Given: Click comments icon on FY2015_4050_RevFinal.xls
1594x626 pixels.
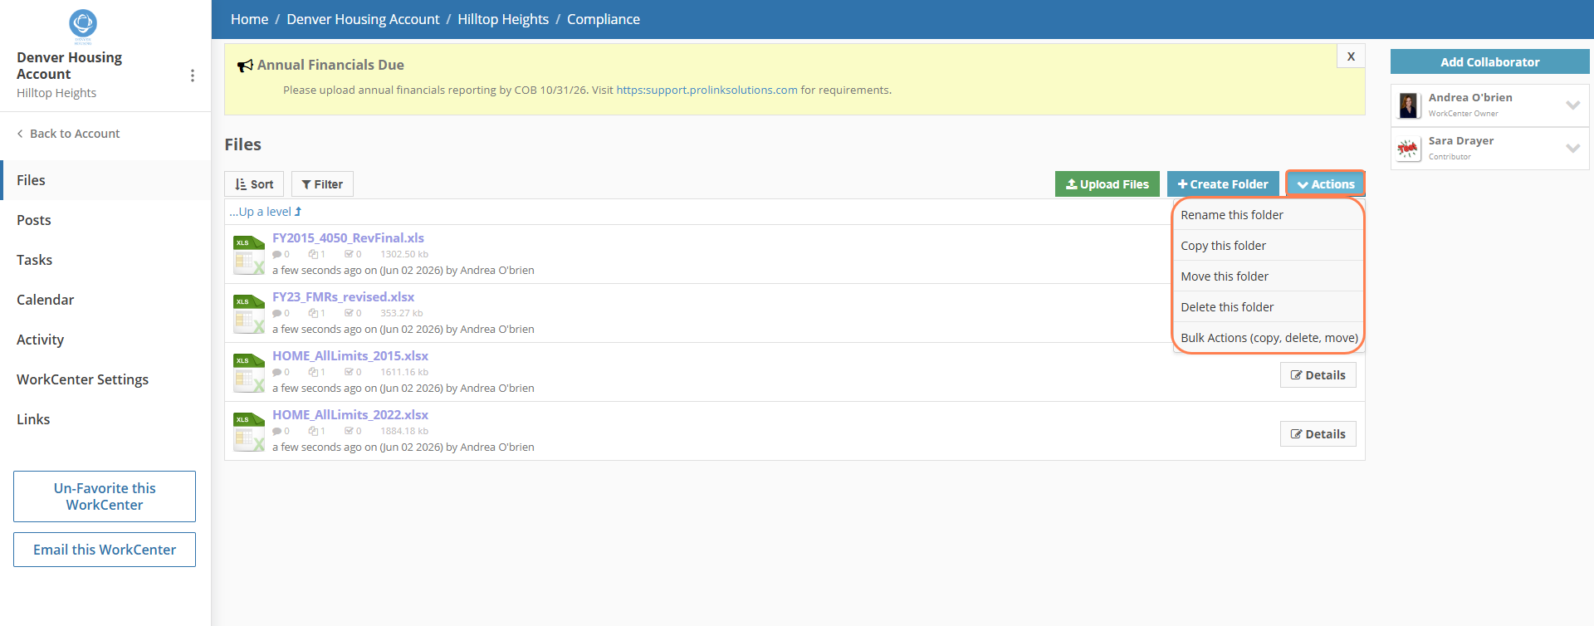Looking at the screenshot, I should click(x=277, y=255).
